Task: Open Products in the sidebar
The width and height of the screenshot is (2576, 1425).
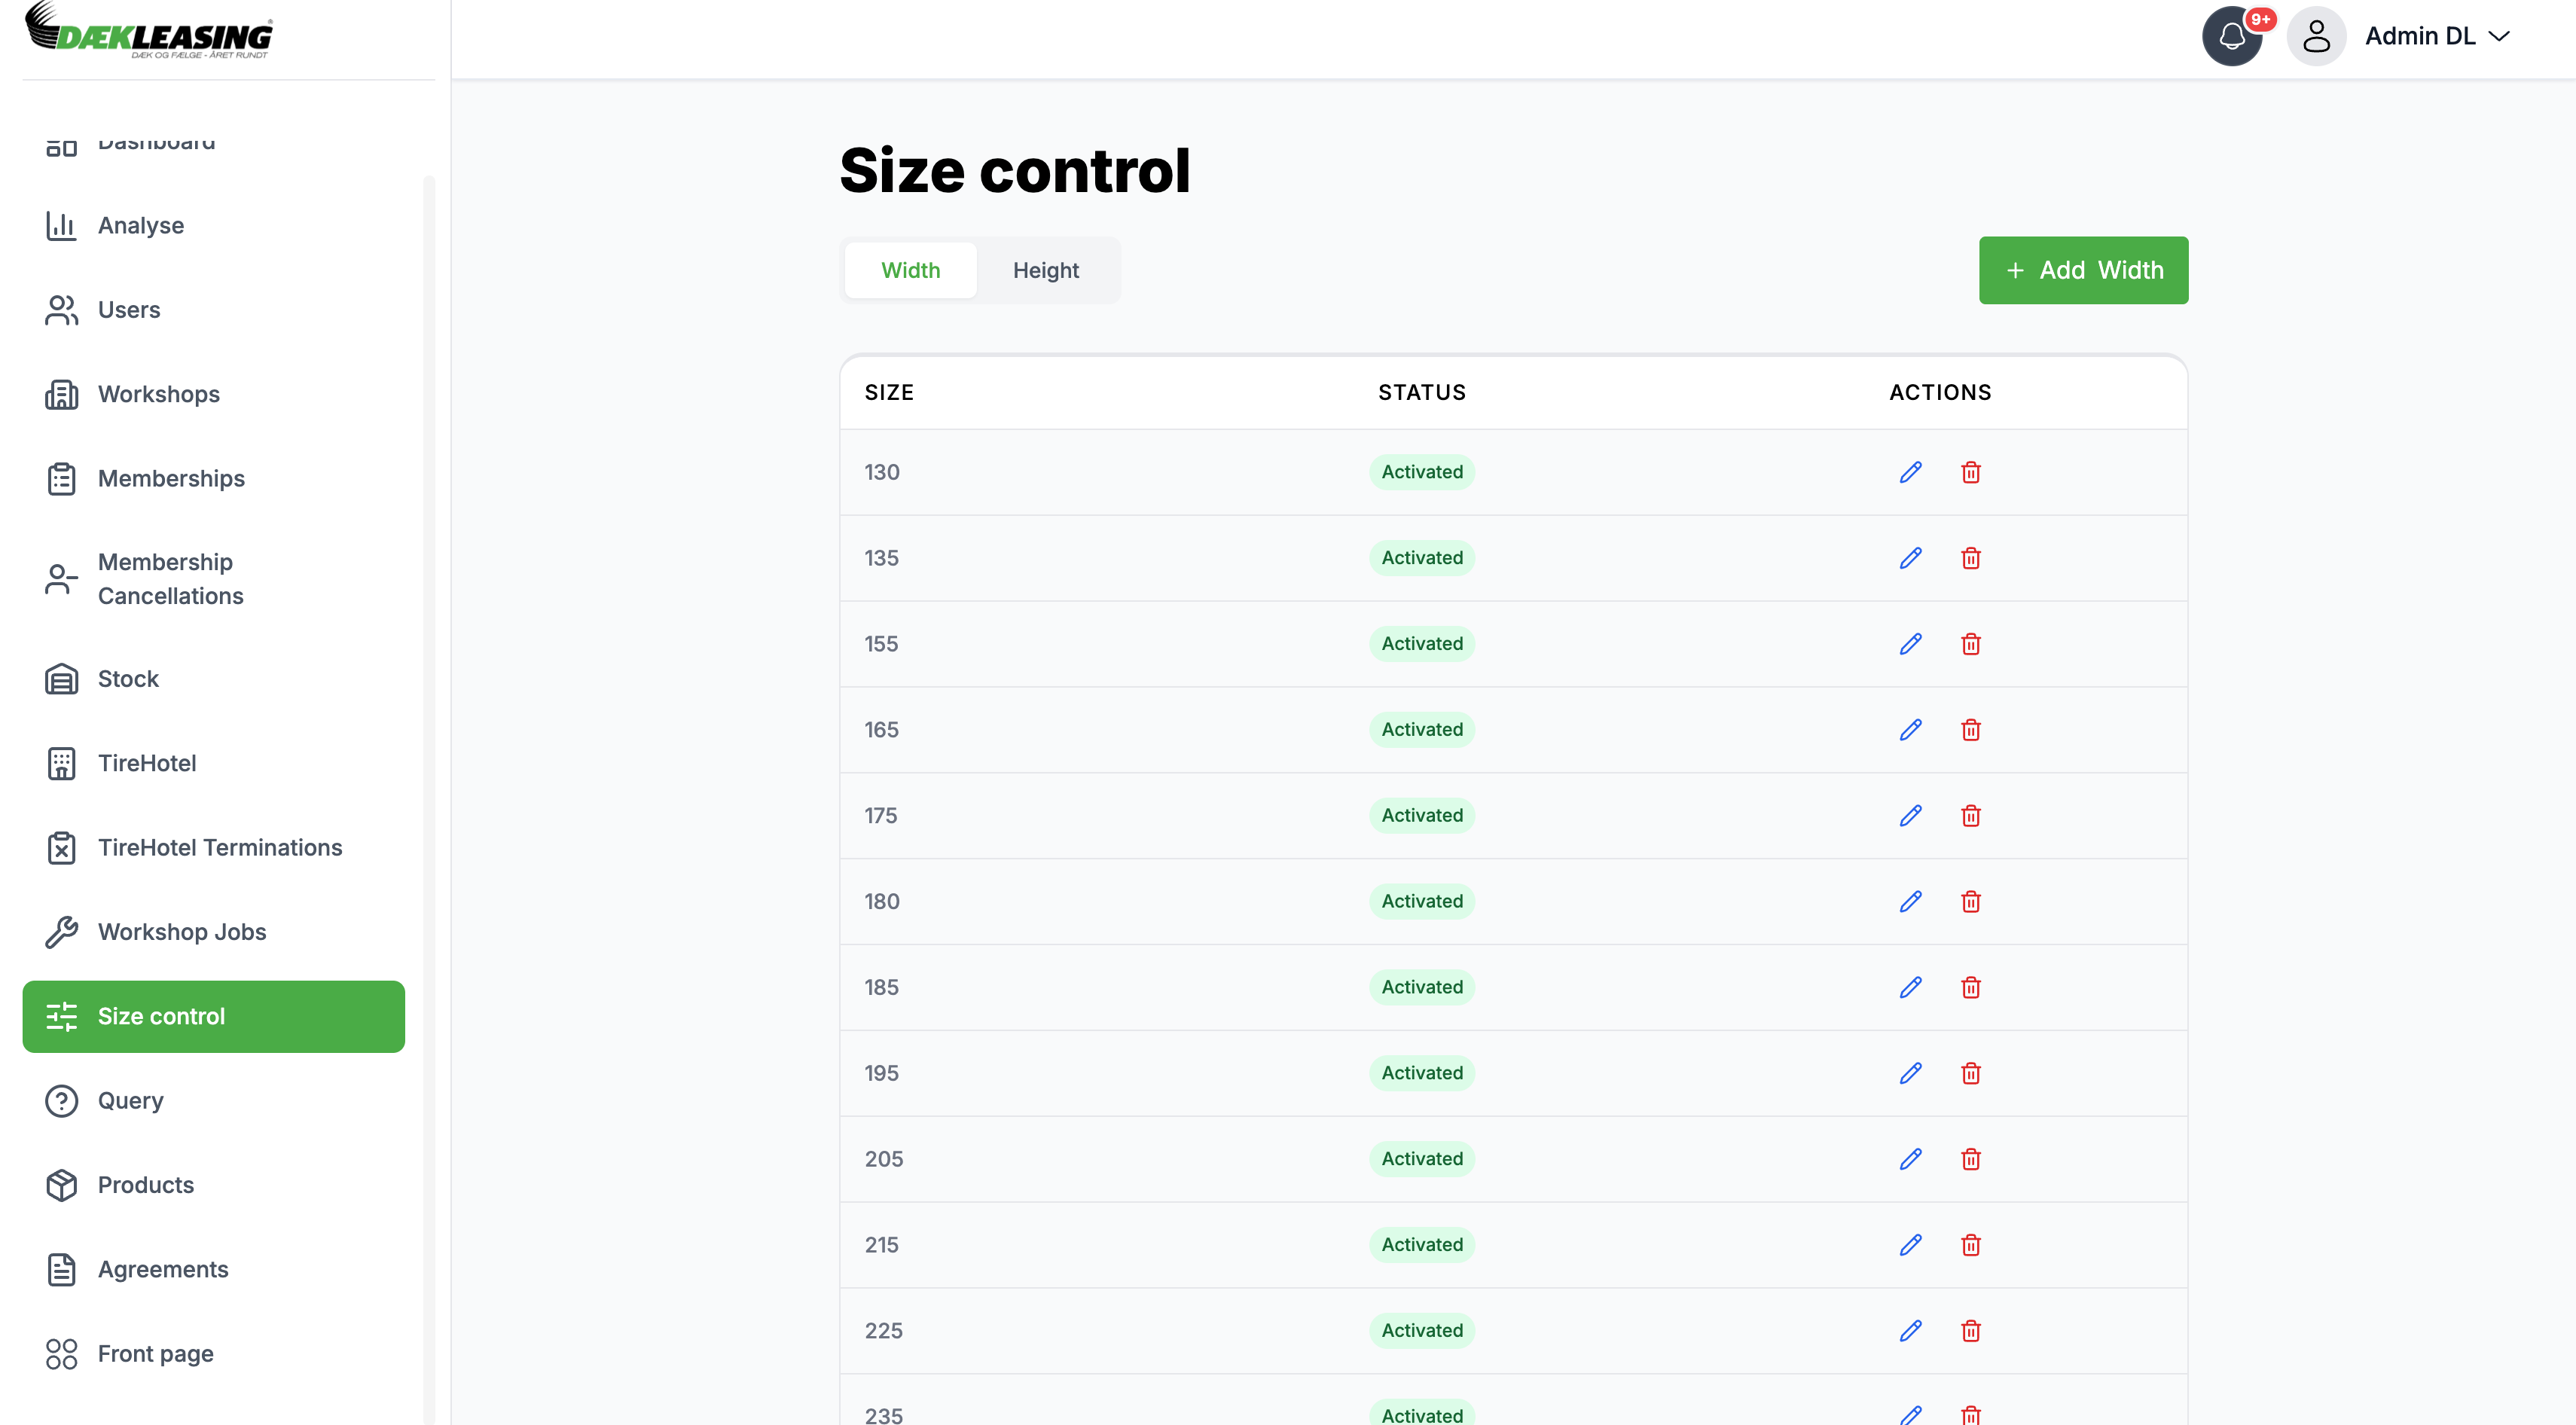Action: click(213, 1185)
